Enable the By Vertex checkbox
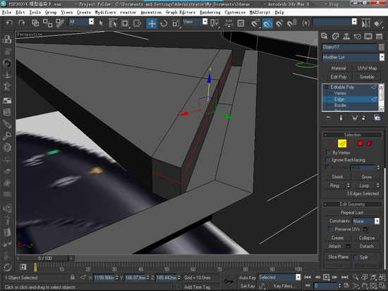This screenshot has width=388, height=291. click(x=328, y=152)
